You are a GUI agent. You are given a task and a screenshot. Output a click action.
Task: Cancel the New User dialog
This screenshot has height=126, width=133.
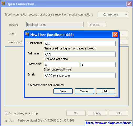click(x=84, y=91)
